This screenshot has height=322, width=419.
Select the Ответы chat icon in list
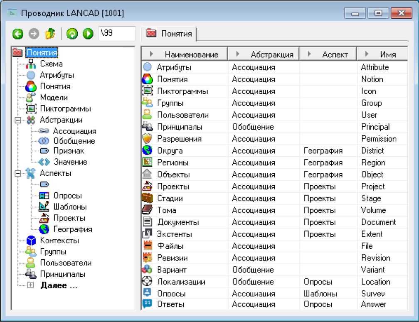coord(147,304)
